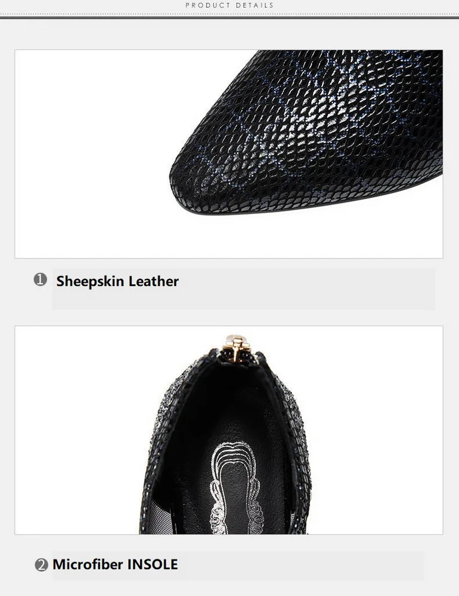Viewport: 459px width, 596px height.
Task: Click the gold zipper pull on shoe
Action: 236,347
